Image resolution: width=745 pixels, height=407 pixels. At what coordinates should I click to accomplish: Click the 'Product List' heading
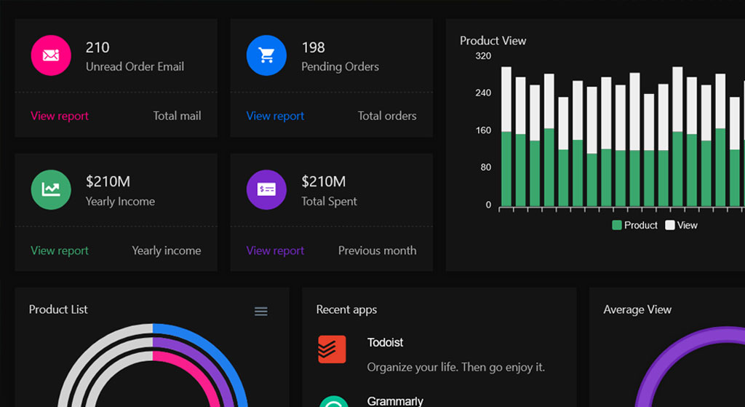click(x=58, y=309)
